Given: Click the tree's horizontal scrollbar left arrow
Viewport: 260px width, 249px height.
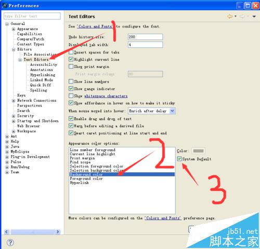Looking at the screenshot, I should pos(7,232).
